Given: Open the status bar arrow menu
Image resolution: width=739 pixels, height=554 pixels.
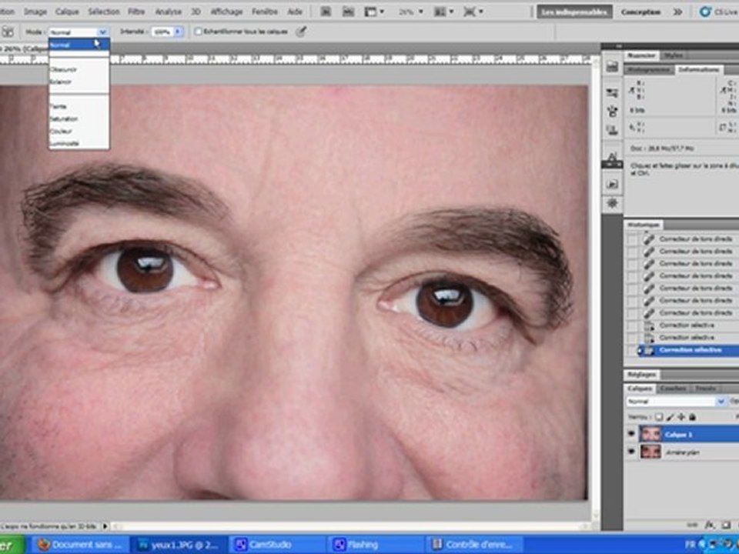Looking at the screenshot, I should [105, 526].
